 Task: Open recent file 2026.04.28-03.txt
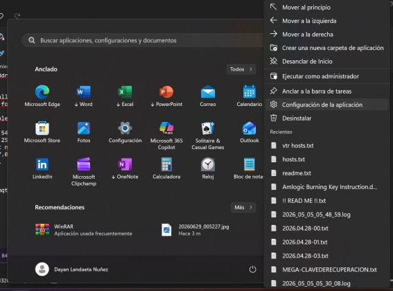326,256
